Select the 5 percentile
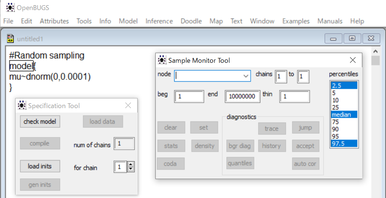The height and width of the screenshot is (198, 386). click(x=344, y=93)
